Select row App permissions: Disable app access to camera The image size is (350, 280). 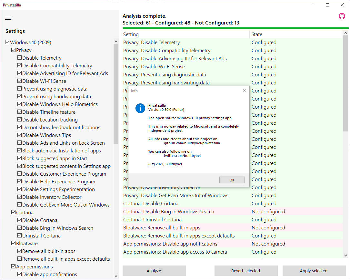click(x=233, y=252)
